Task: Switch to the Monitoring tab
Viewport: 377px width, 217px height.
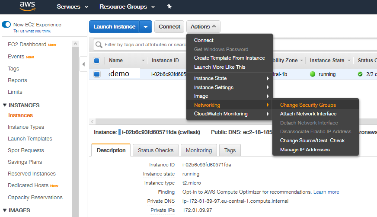Action: coord(199,150)
